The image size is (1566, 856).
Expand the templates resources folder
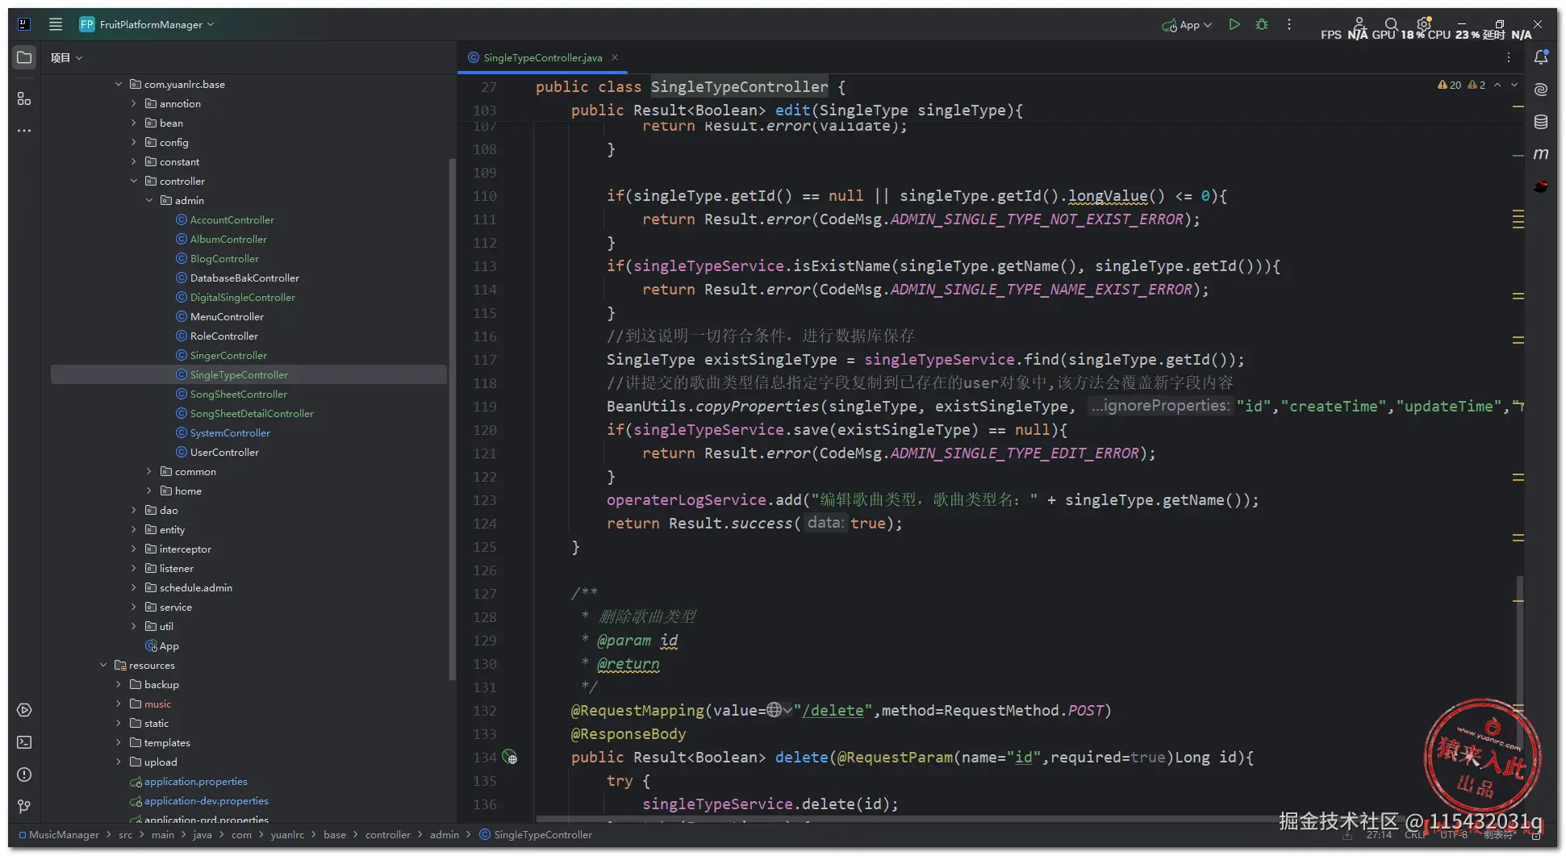pyautogui.click(x=119, y=743)
